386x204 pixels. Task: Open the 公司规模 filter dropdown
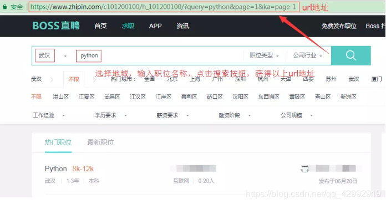(297, 115)
